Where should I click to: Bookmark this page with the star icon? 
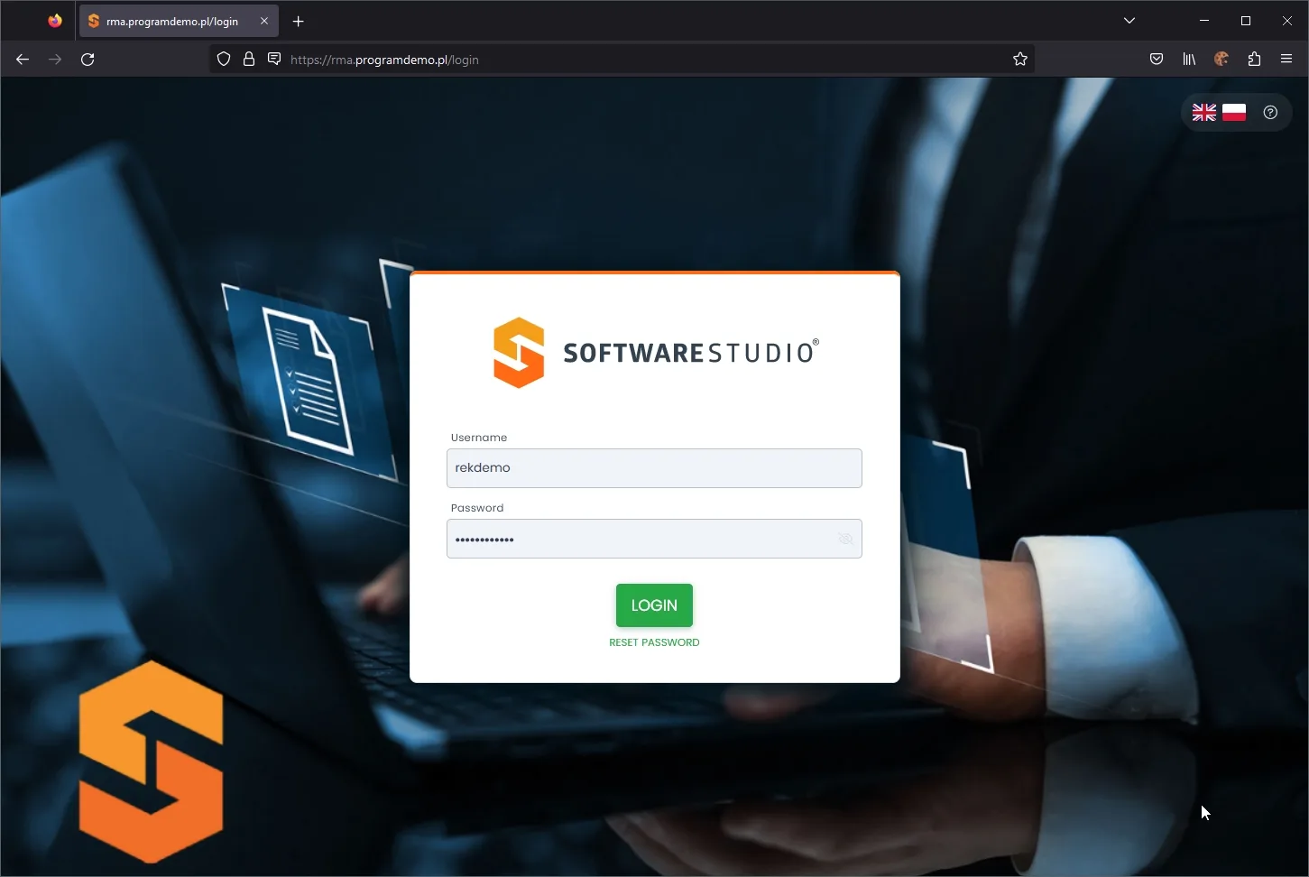[x=1020, y=60]
